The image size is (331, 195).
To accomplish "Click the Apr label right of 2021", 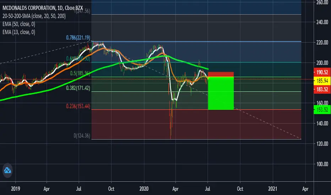I will click(x=305, y=189).
